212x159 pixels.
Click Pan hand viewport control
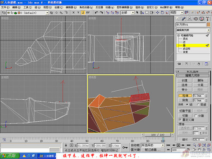click(199, 150)
